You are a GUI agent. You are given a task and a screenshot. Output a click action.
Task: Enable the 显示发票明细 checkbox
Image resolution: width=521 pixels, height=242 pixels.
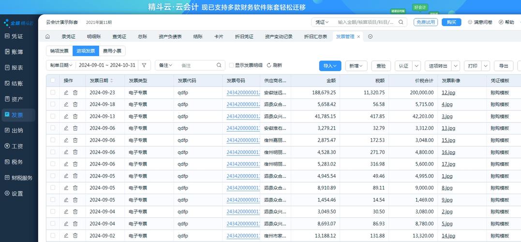(231, 65)
